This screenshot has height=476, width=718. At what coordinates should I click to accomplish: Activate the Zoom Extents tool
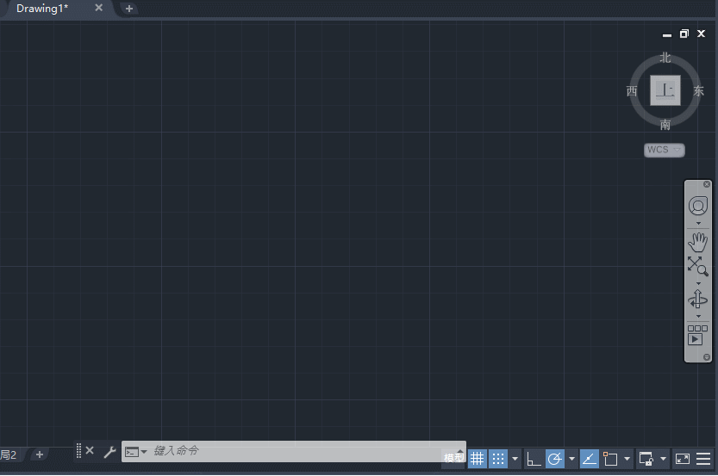click(698, 266)
